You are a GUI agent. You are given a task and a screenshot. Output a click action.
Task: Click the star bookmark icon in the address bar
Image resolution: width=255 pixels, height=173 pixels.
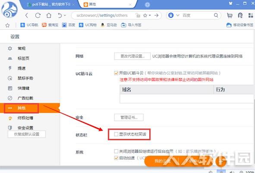click(x=145, y=16)
